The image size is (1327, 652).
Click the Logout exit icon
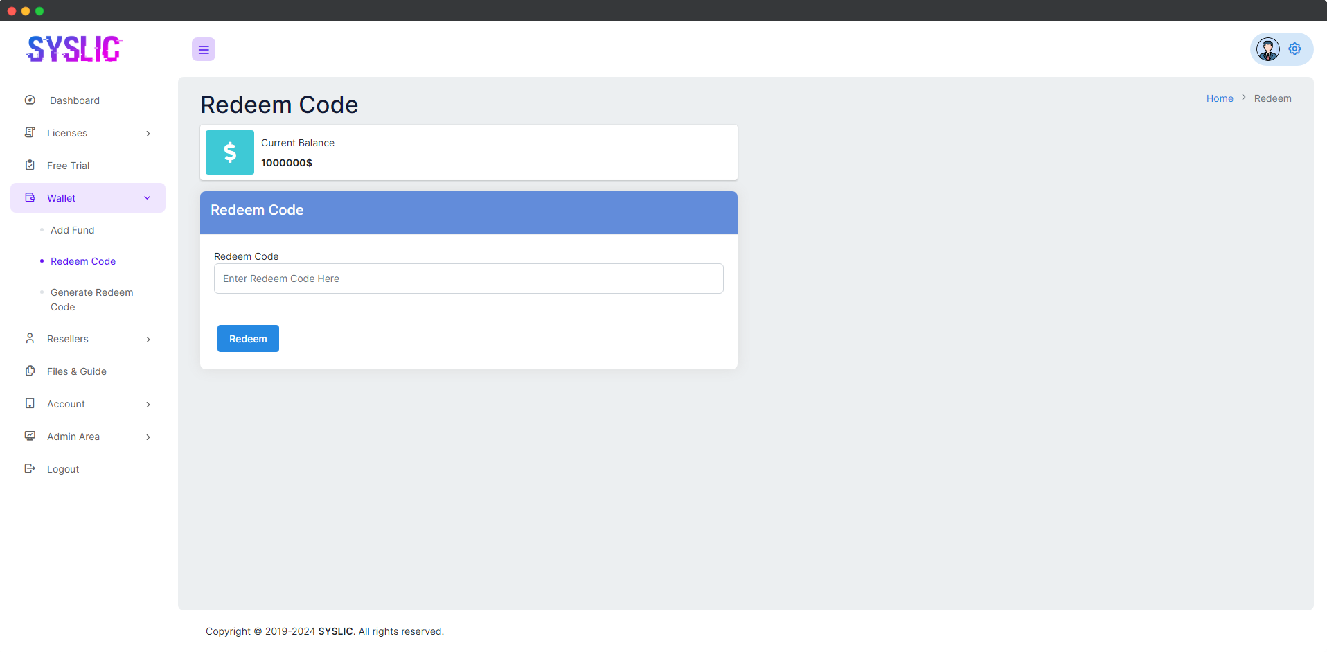30,468
